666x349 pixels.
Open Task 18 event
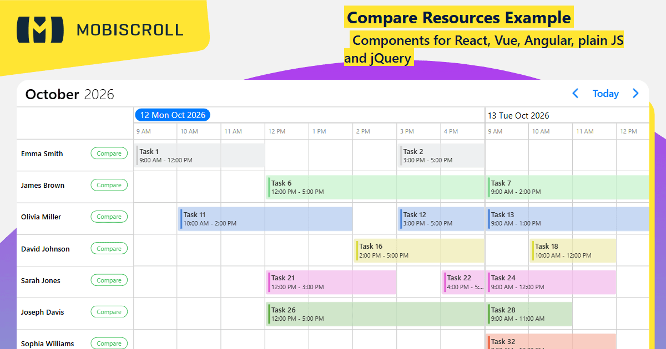[573, 250]
